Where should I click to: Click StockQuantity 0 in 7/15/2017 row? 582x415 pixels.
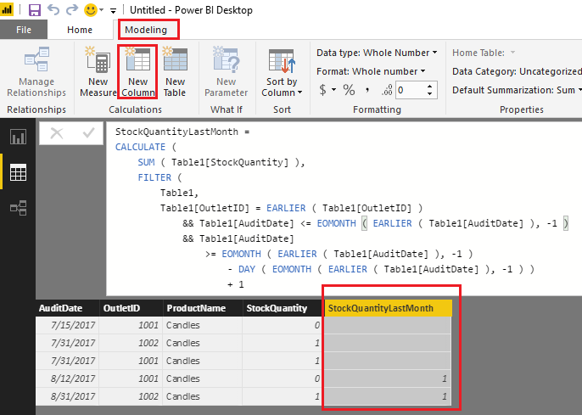point(282,325)
